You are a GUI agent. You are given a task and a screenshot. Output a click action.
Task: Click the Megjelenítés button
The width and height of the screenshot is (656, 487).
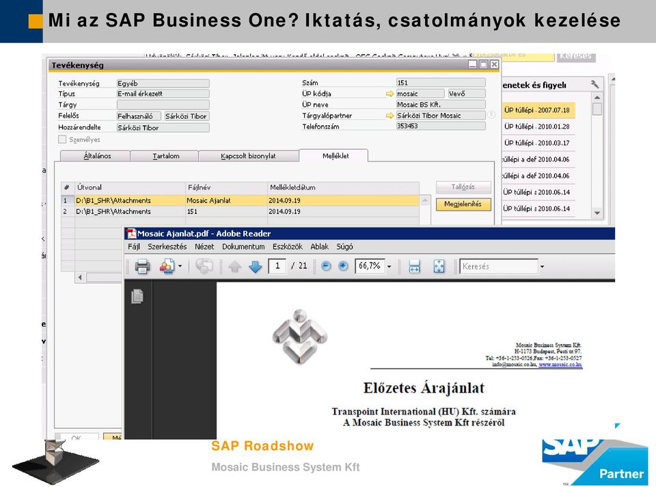click(463, 204)
